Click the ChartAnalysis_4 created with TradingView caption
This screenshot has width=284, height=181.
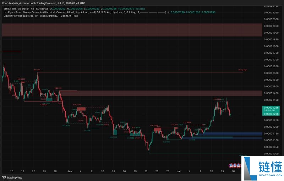tap(41, 3)
